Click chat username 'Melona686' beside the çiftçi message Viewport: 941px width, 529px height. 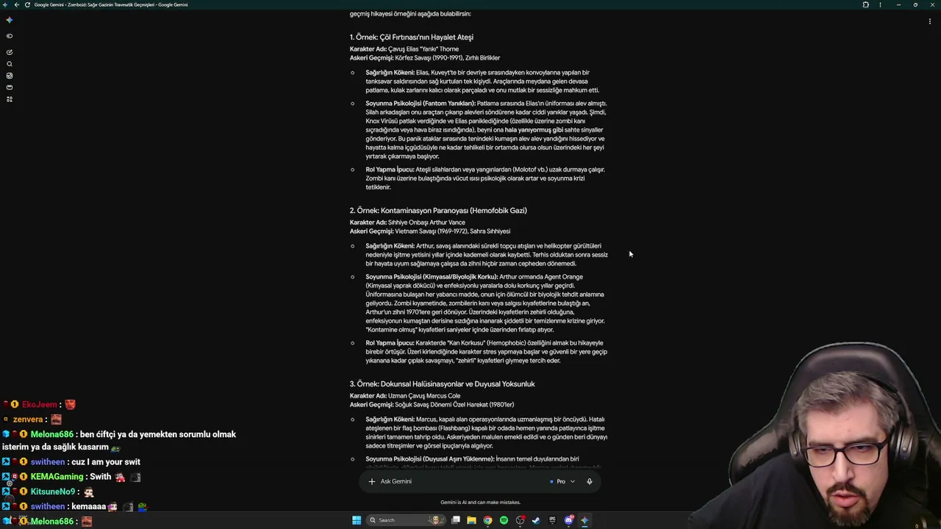[52, 434]
